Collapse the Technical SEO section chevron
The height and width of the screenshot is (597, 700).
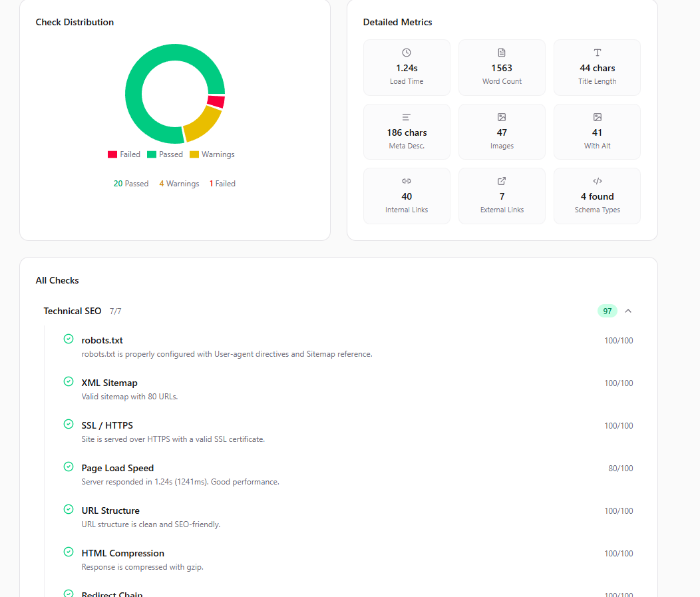pyautogui.click(x=628, y=311)
